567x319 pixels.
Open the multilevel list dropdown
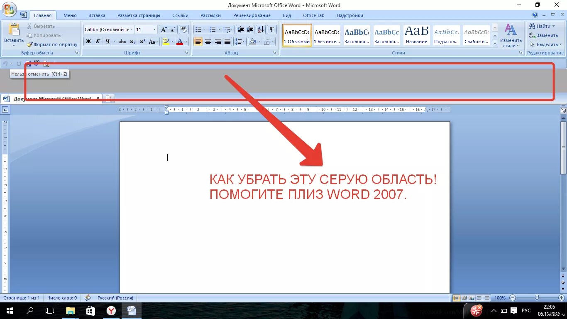pyautogui.click(x=232, y=29)
